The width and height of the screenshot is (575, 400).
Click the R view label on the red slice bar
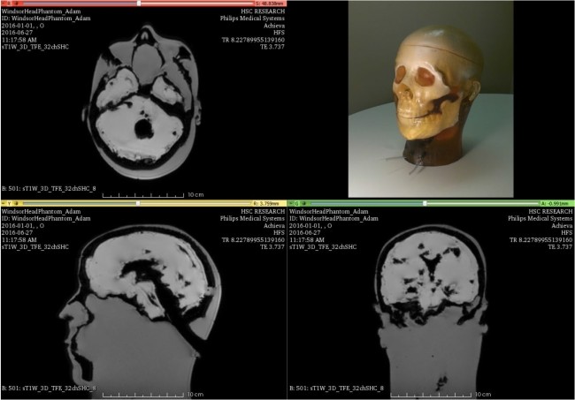coord(9,4)
